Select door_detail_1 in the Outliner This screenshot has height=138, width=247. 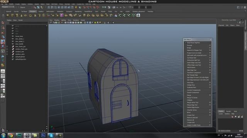click(20, 39)
